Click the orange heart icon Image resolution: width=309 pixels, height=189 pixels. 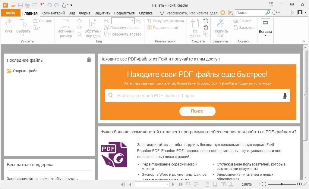tap(223, 13)
